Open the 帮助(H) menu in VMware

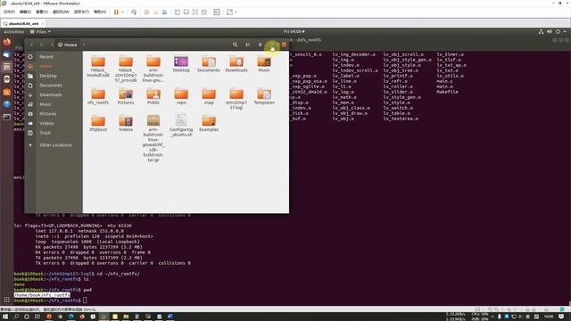click(x=100, y=12)
